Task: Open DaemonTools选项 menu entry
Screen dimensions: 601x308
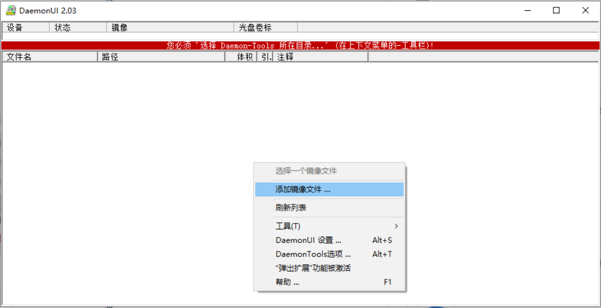Action: click(329, 254)
